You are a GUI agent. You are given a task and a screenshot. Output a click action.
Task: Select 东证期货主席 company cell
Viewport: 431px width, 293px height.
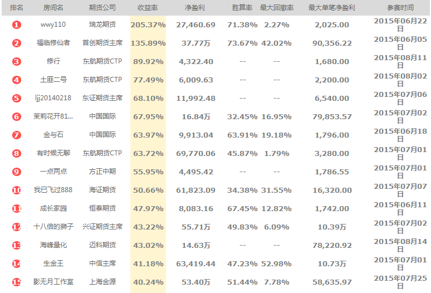pyautogui.click(x=102, y=98)
